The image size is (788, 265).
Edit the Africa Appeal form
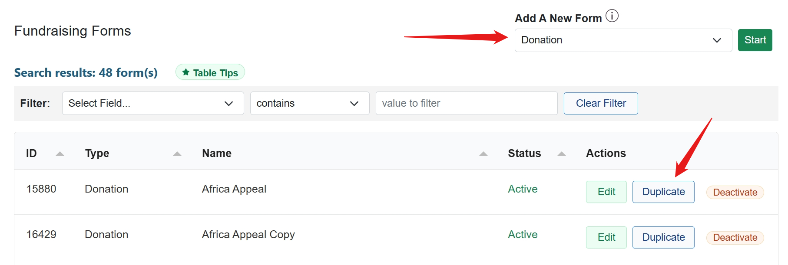(606, 192)
